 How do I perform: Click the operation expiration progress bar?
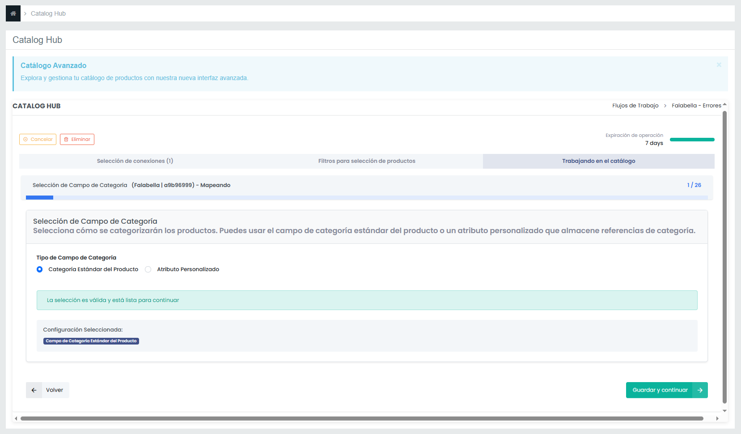[692, 140]
